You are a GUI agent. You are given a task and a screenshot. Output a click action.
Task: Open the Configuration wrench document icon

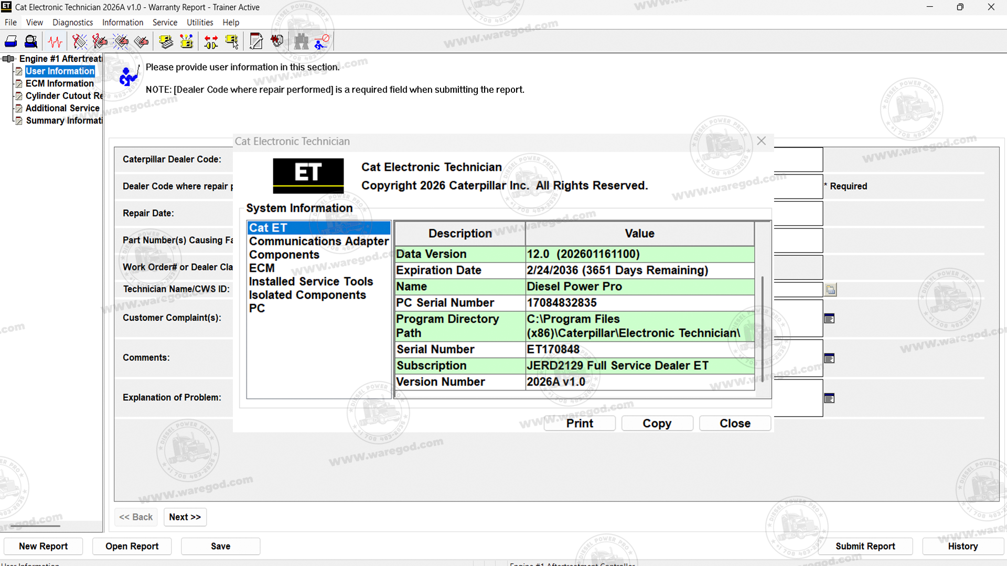pyautogui.click(x=256, y=41)
